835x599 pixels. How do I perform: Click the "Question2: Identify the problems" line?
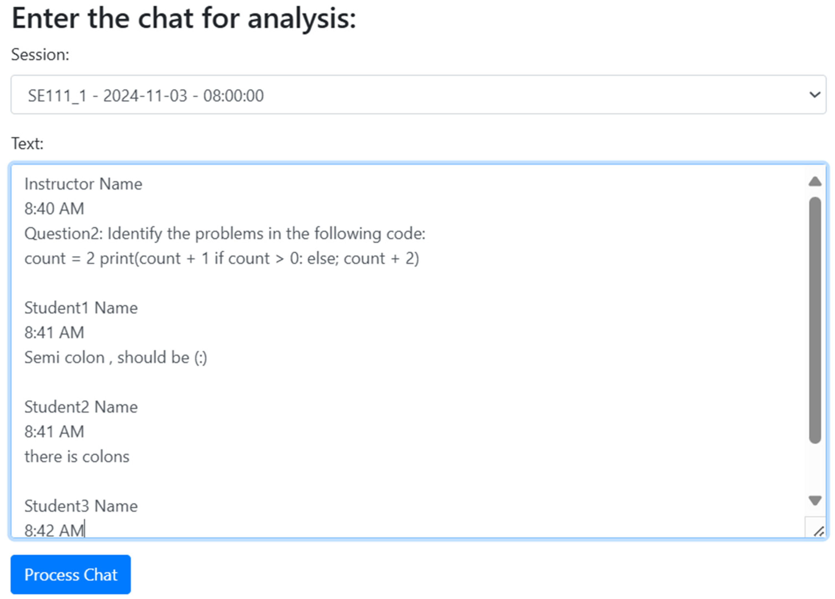pos(225,234)
